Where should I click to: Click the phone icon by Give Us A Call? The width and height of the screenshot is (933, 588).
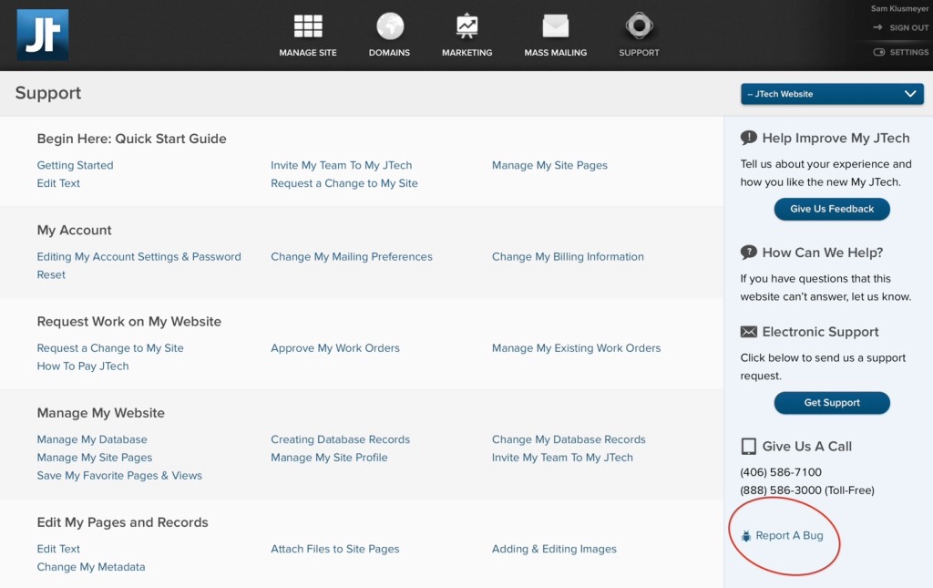(x=749, y=447)
